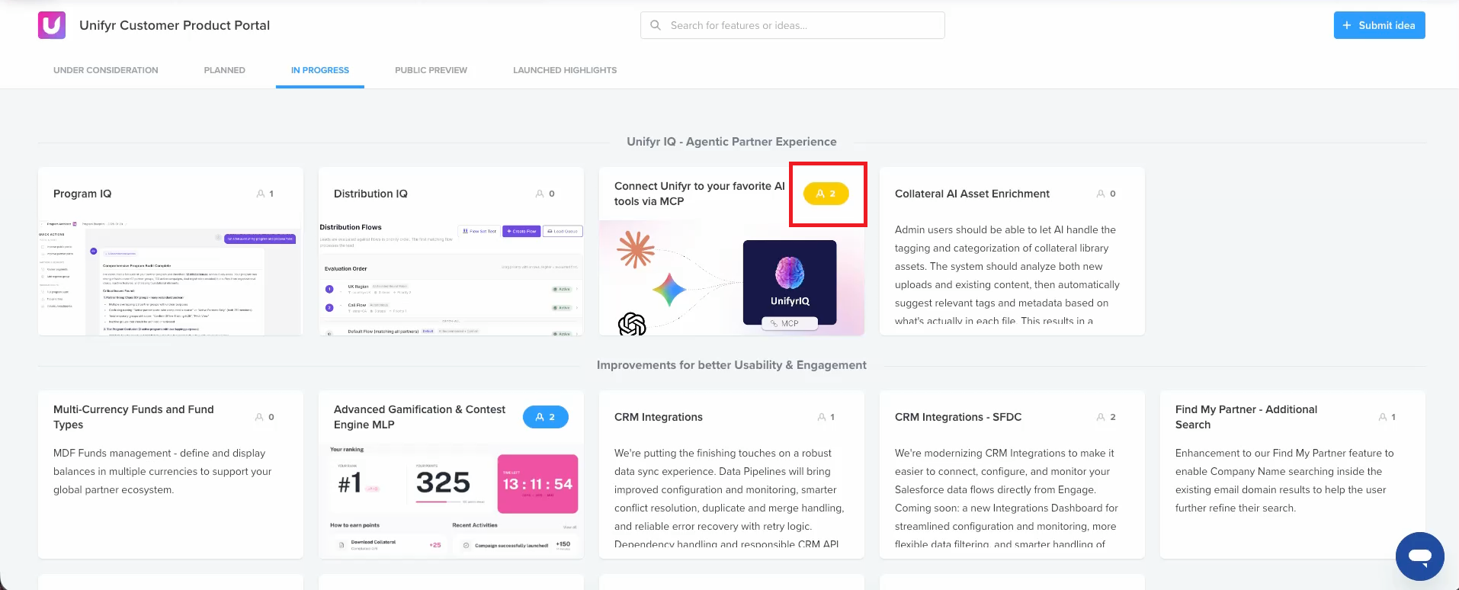Vote for CRM Integrations - SFDC
This screenshot has width=1459, height=590.
(1107, 417)
